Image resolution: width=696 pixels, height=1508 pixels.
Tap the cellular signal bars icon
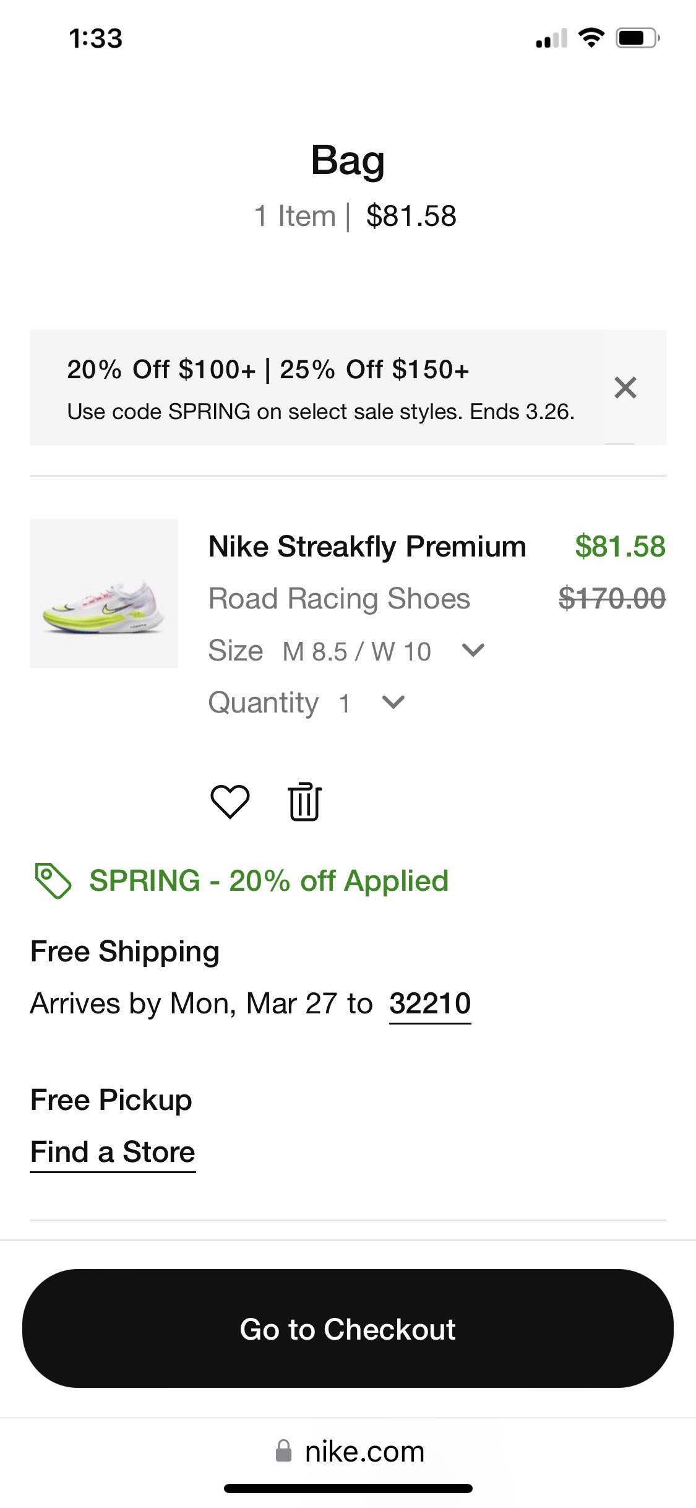coord(551,38)
